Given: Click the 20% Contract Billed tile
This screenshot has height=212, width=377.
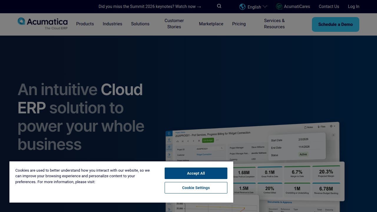Looking at the screenshot, I should [269, 190].
